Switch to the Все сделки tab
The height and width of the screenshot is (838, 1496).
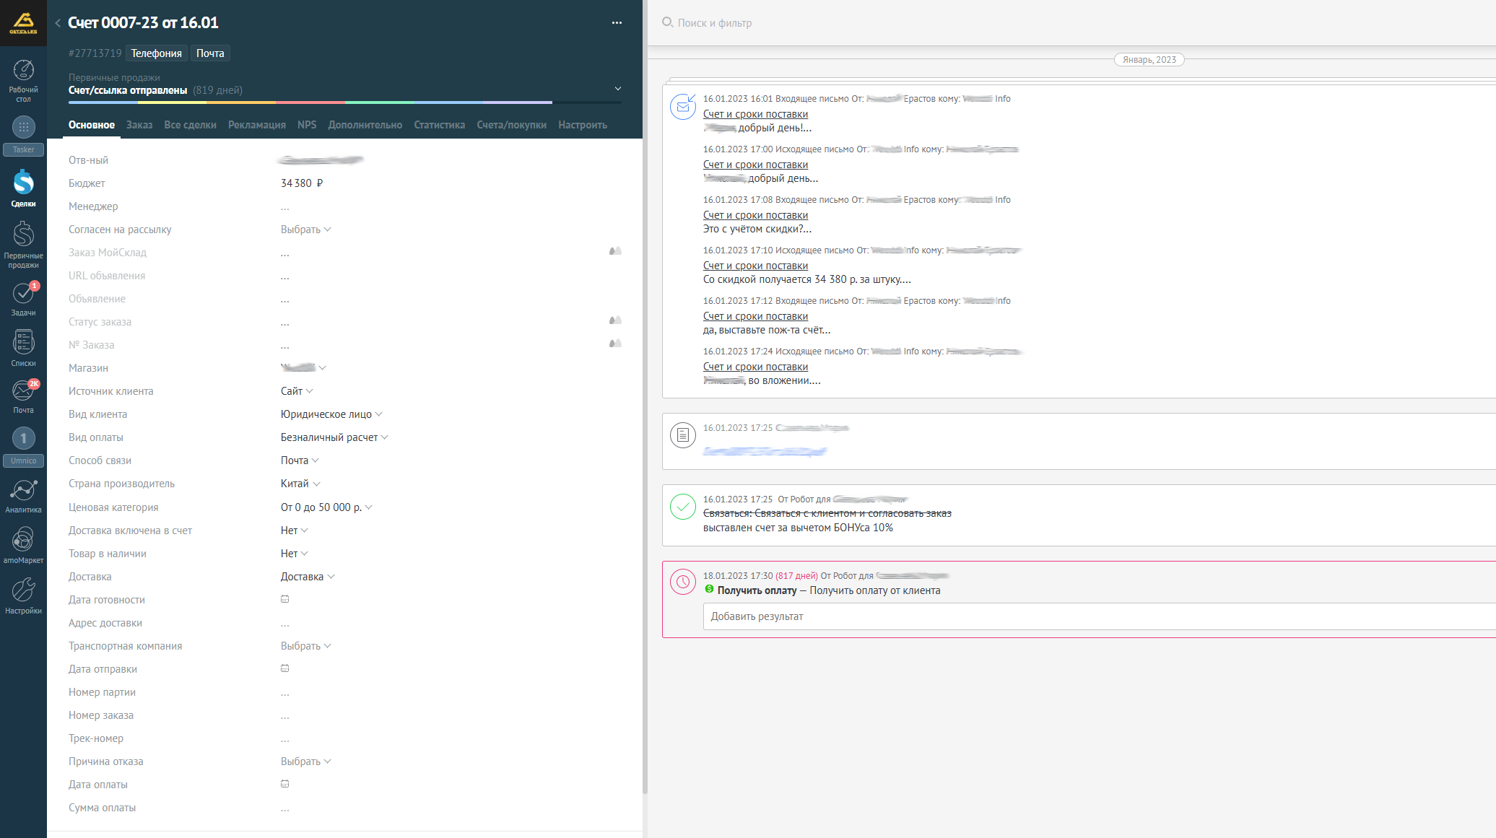pos(190,125)
